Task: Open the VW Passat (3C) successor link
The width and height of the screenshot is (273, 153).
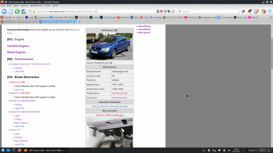Action: (x=119, y=98)
